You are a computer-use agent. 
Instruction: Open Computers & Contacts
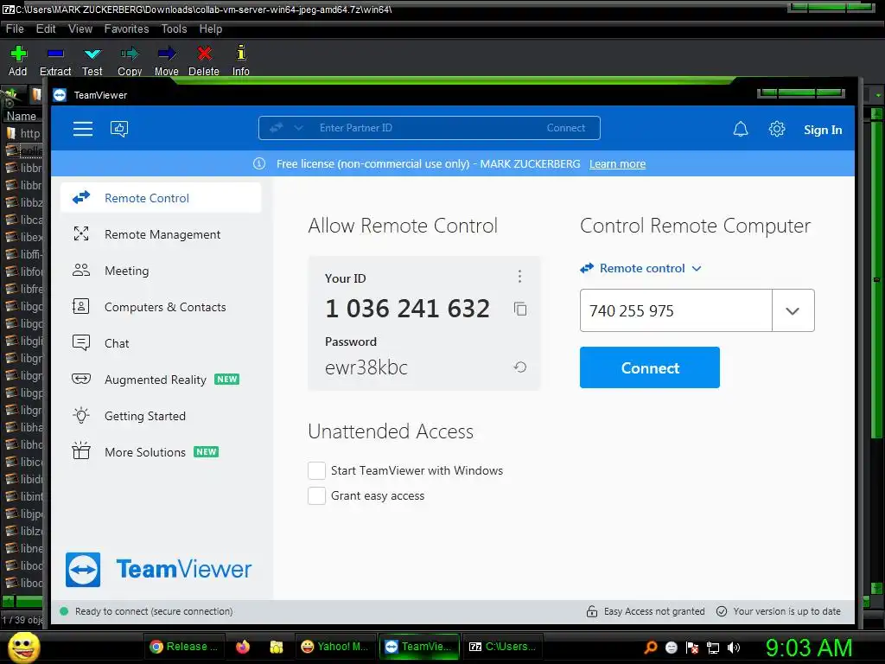click(160, 307)
